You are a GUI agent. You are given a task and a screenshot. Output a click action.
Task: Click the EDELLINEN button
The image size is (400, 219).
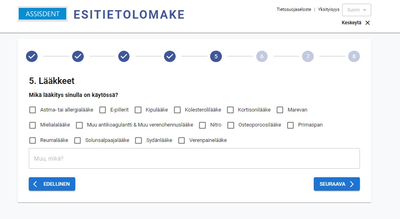(52, 184)
